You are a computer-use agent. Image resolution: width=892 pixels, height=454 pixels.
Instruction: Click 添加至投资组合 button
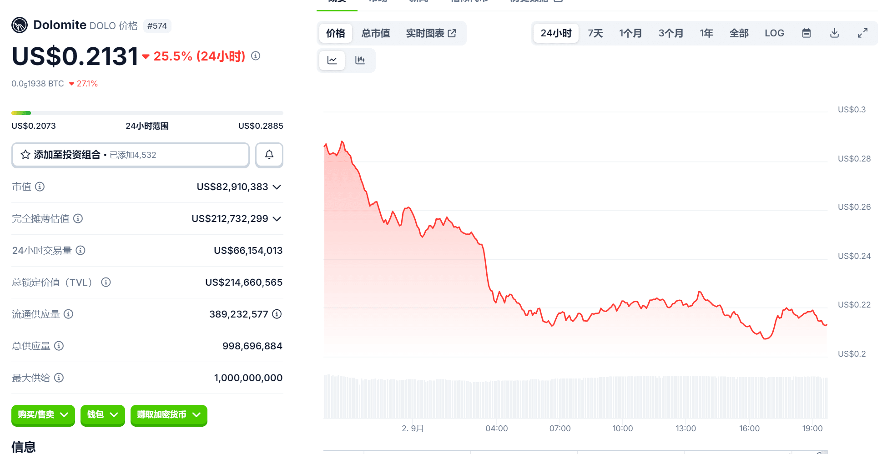tap(130, 155)
